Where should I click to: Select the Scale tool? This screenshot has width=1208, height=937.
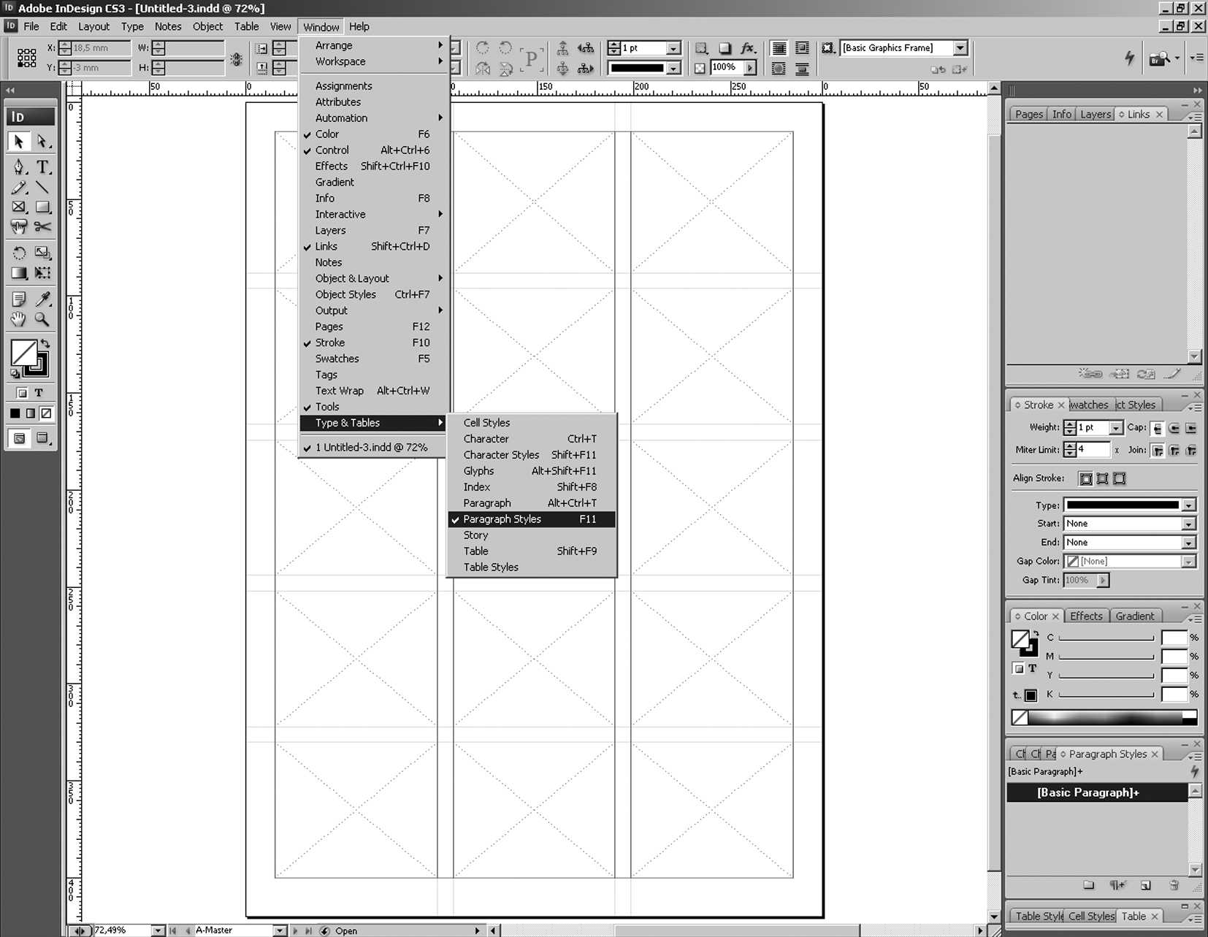[x=42, y=253]
